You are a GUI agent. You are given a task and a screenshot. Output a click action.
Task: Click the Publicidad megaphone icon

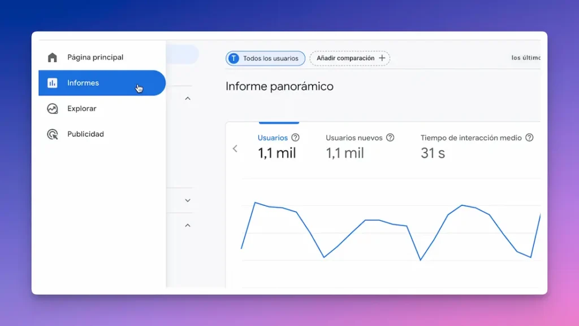(x=52, y=134)
